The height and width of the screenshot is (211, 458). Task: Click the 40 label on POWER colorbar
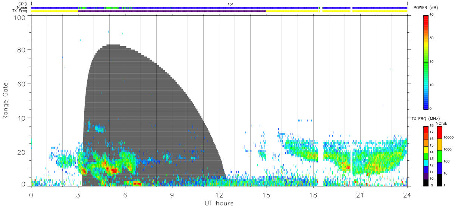pos(432,15)
